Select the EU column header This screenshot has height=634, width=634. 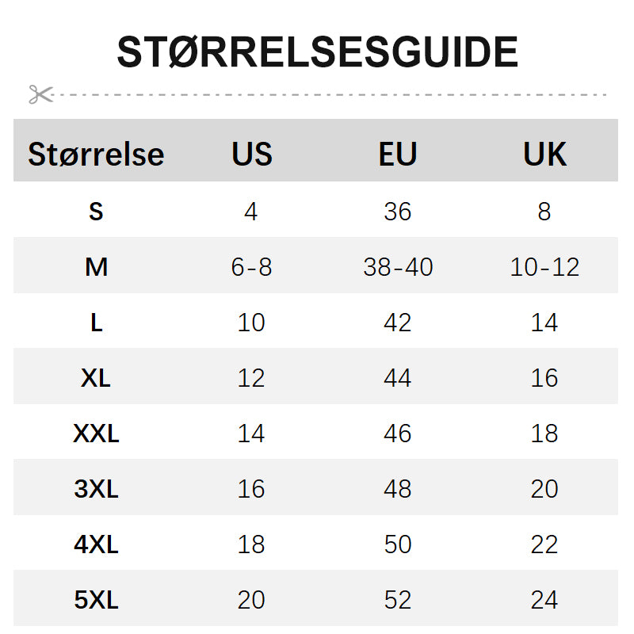tap(398, 154)
